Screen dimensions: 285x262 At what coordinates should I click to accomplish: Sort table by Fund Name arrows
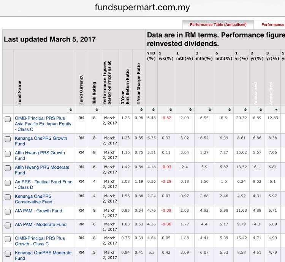point(71,110)
